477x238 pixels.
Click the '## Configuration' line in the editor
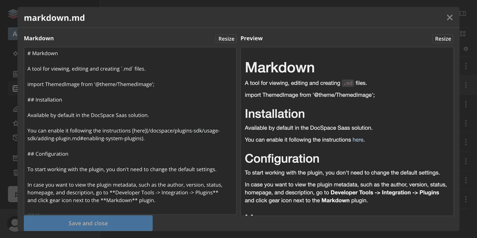pyautogui.click(x=48, y=154)
